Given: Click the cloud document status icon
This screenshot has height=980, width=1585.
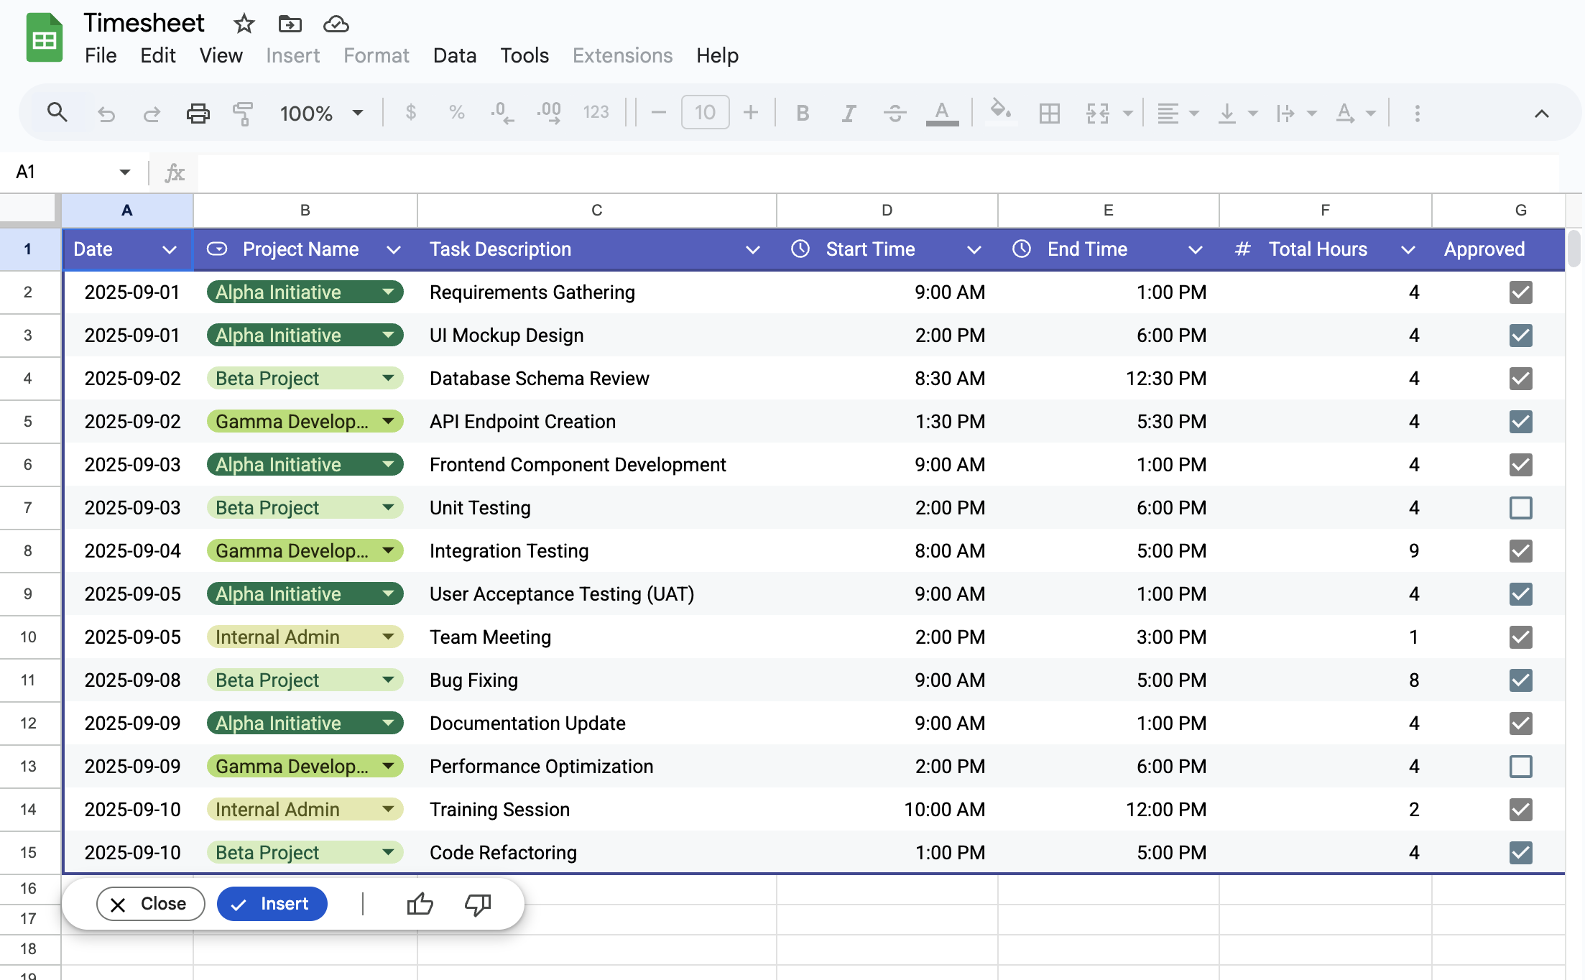Looking at the screenshot, I should pos(336,24).
